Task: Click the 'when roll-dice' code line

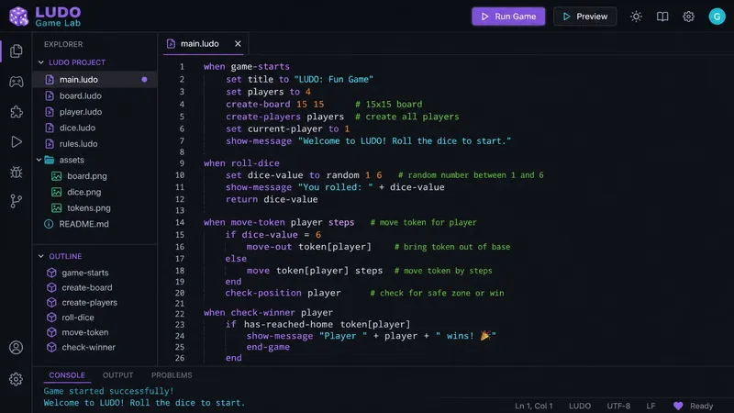Action: pos(241,163)
